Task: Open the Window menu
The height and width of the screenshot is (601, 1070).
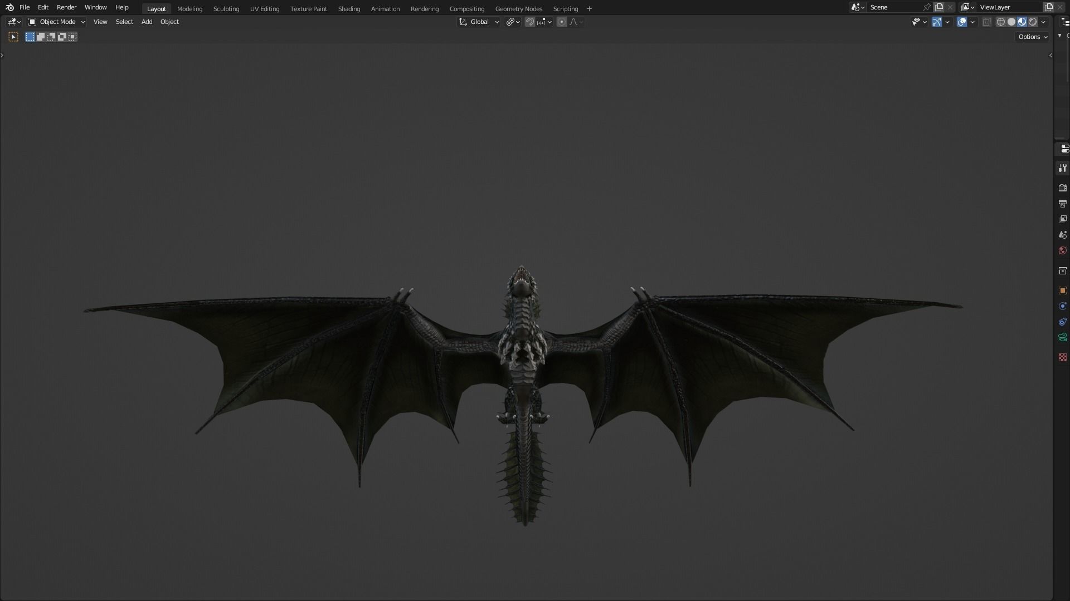Action: [95, 7]
